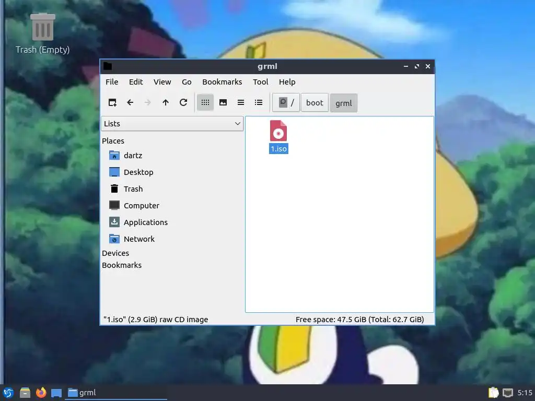The image size is (535, 401).
Task: Open the Edit menu
Action: point(136,82)
